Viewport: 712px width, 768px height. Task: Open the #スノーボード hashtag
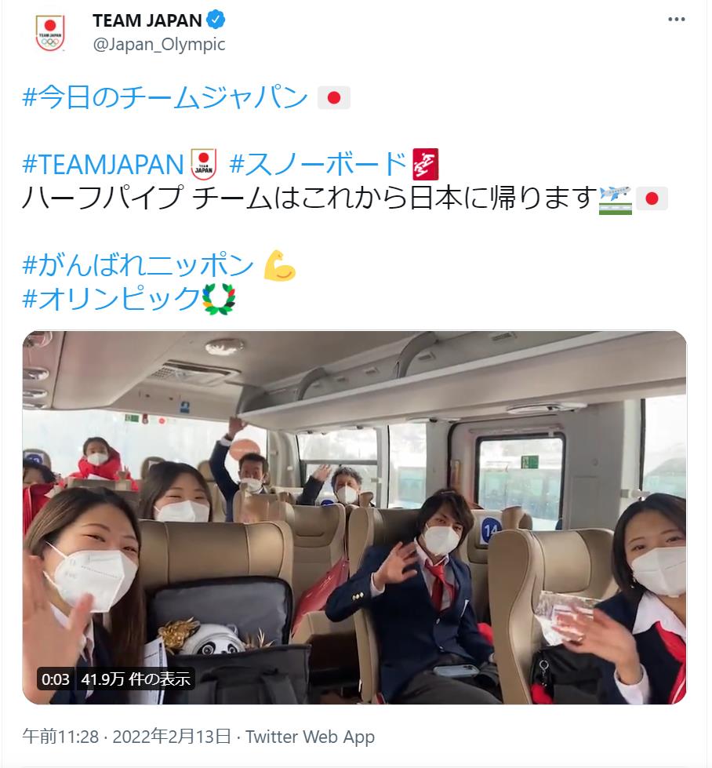pos(318,164)
